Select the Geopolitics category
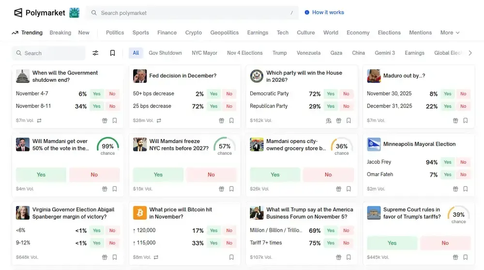Screen dimensions: 484x270 [225, 33]
